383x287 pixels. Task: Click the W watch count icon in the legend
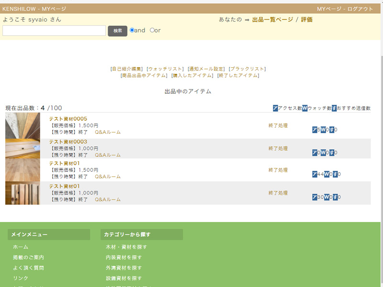304,108
